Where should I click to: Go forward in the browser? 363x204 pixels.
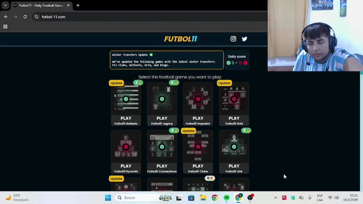15,17
